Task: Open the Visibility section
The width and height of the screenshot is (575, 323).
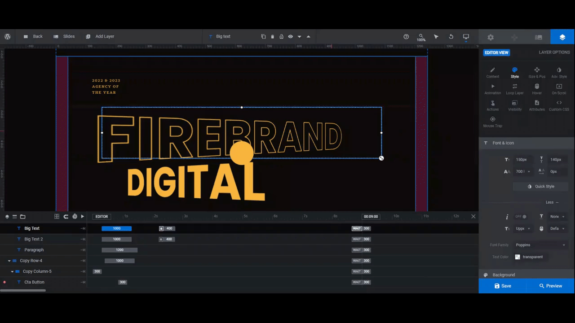Action: (515, 106)
